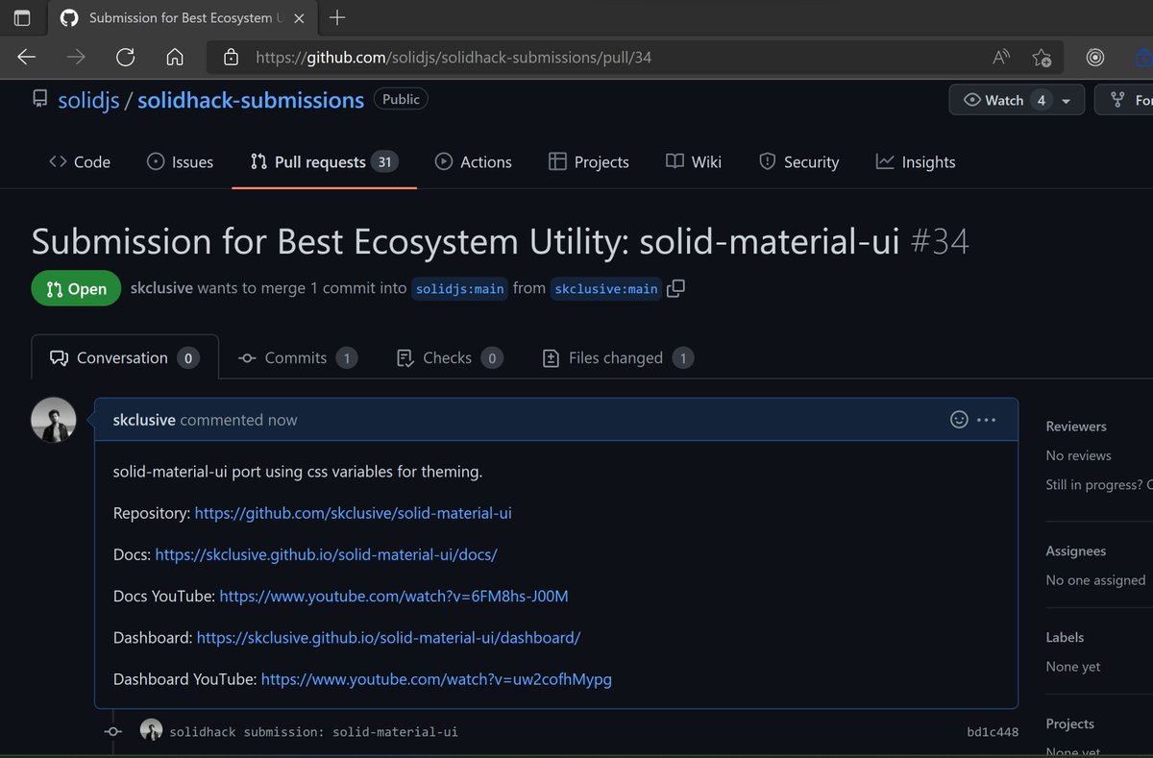Viewport: 1153px width, 758px height.
Task: Click the 'No one assigned' text
Action: [x=1095, y=580]
